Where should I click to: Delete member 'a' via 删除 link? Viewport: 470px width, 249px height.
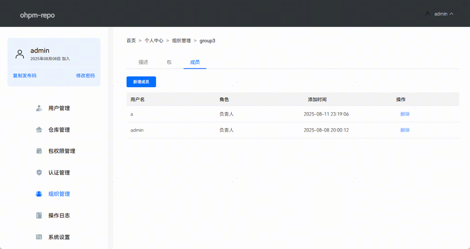(x=405, y=114)
